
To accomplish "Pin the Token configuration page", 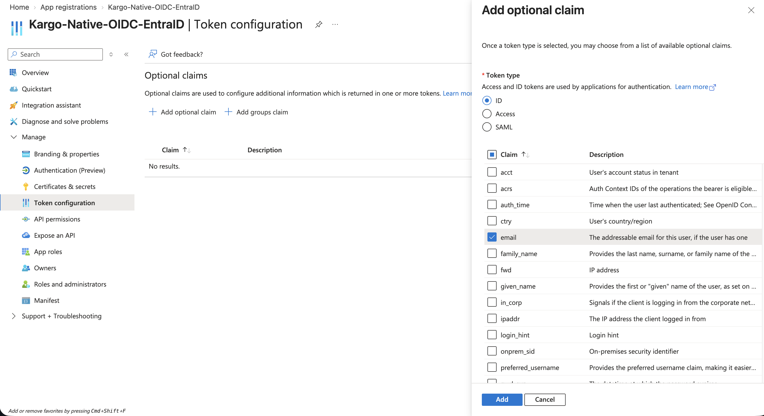I will point(319,24).
